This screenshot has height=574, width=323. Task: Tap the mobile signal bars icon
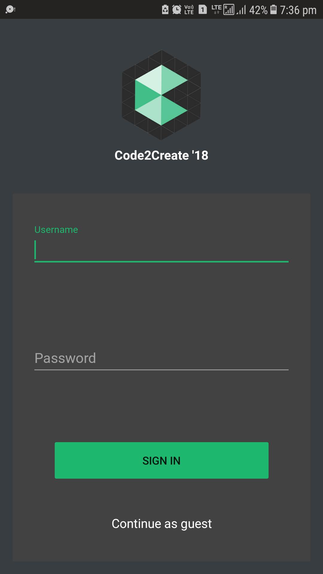point(241,10)
